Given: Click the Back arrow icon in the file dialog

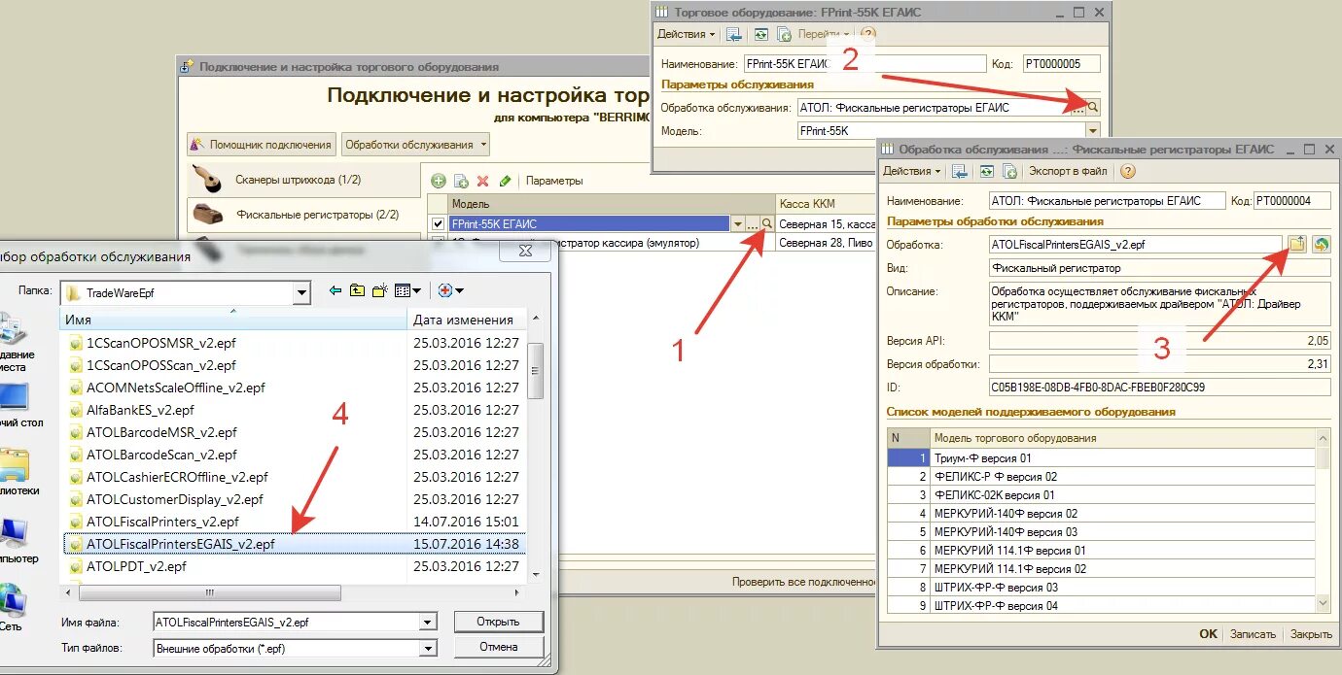Looking at the screenshot, I should [335, 290].
